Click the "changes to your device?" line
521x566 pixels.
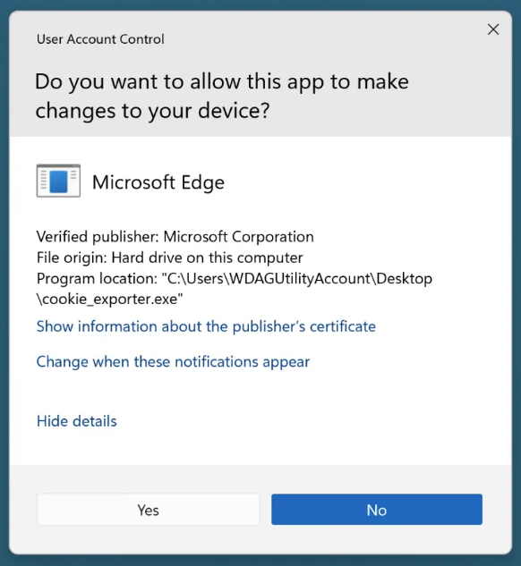[x=152, y=111]
